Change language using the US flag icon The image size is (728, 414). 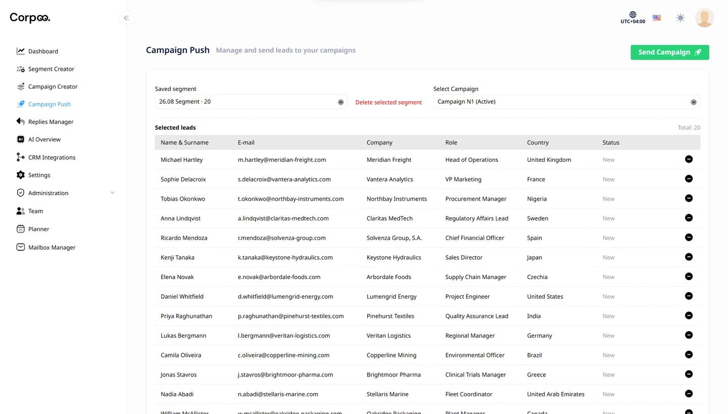(657, 18)
